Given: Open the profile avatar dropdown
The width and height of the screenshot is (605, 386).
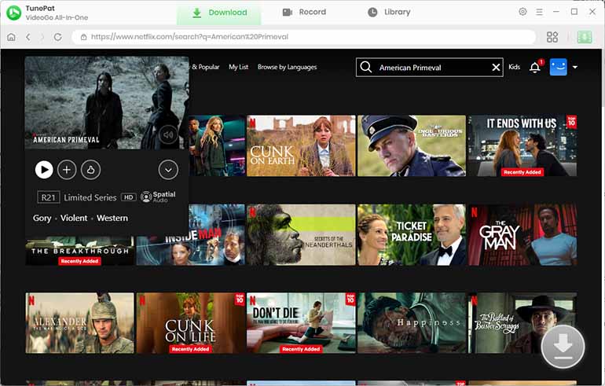Looking at the screenshot, I should pos(563,68).
